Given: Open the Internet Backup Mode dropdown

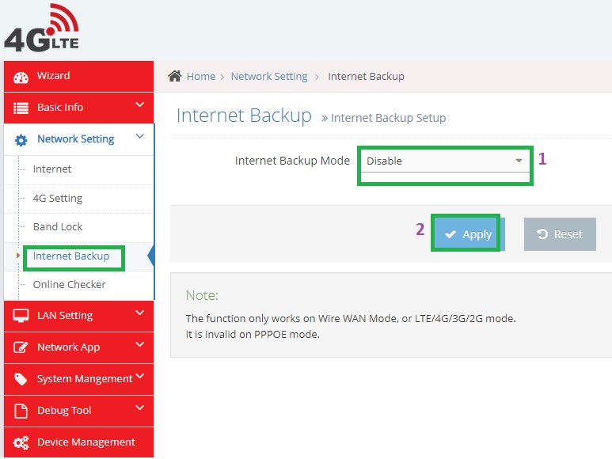Looking at the screenshot, I should (x=444, y=161).
